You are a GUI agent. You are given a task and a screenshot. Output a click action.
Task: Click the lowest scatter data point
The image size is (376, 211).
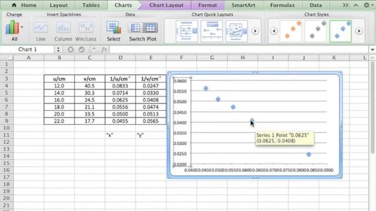308,154
